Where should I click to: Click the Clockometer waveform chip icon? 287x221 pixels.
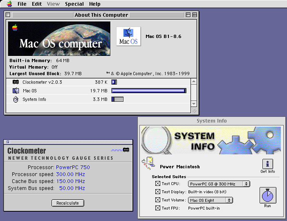click(120, 150)
